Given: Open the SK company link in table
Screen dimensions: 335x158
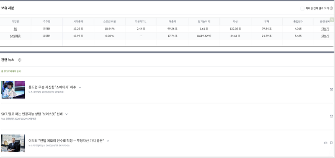Looking at the screenshot, I should click(15, 29).
